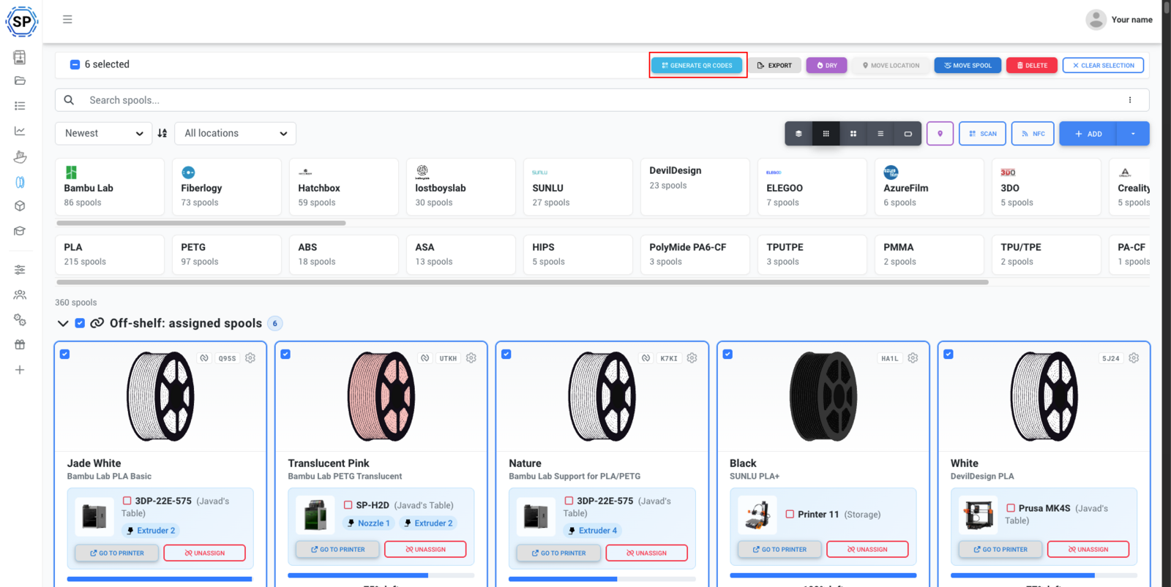This screenshot has width=1171, height=587.
Task: Switch to wide card view
Action: [908, 134]
